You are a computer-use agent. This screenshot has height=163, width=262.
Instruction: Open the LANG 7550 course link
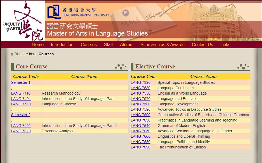click(140, 93)
